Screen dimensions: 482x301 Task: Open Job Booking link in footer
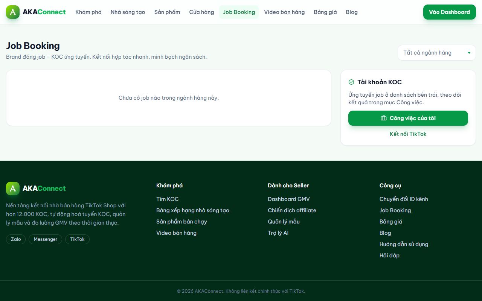(395, 210)
